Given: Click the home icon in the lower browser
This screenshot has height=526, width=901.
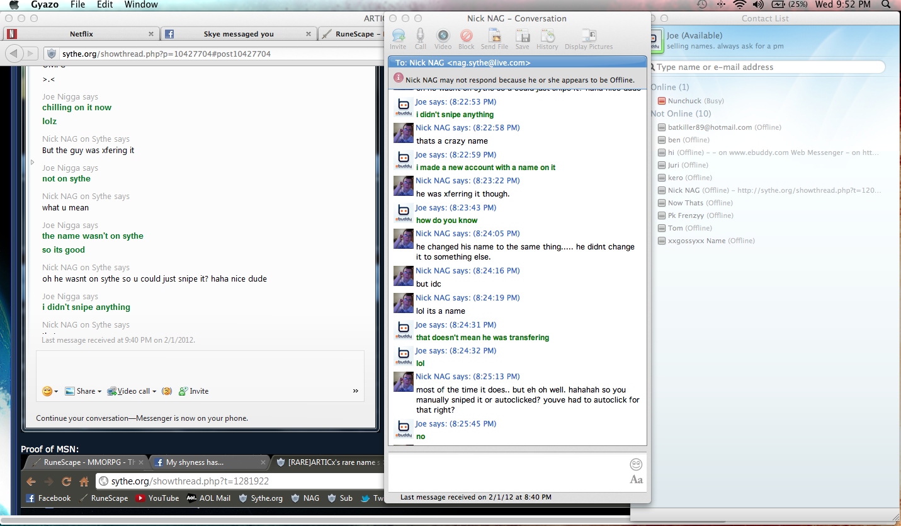Looking at the screenshot, I should tap(84, 482).
